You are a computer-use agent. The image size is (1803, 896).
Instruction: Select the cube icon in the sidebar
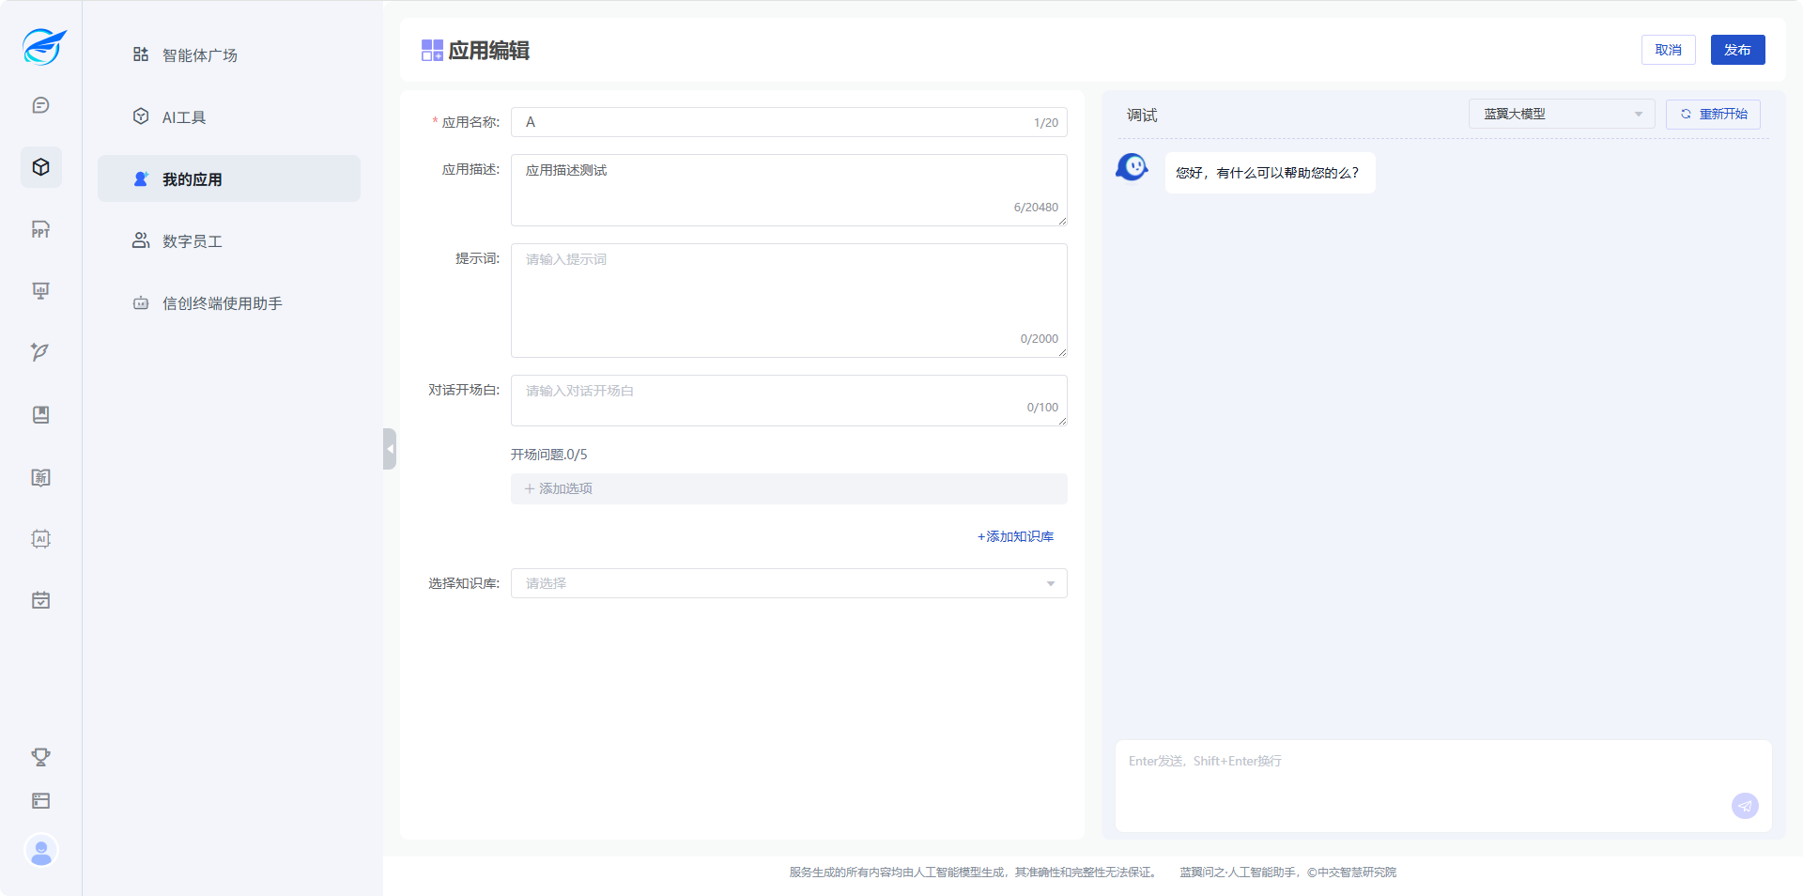tap(40, 167)
